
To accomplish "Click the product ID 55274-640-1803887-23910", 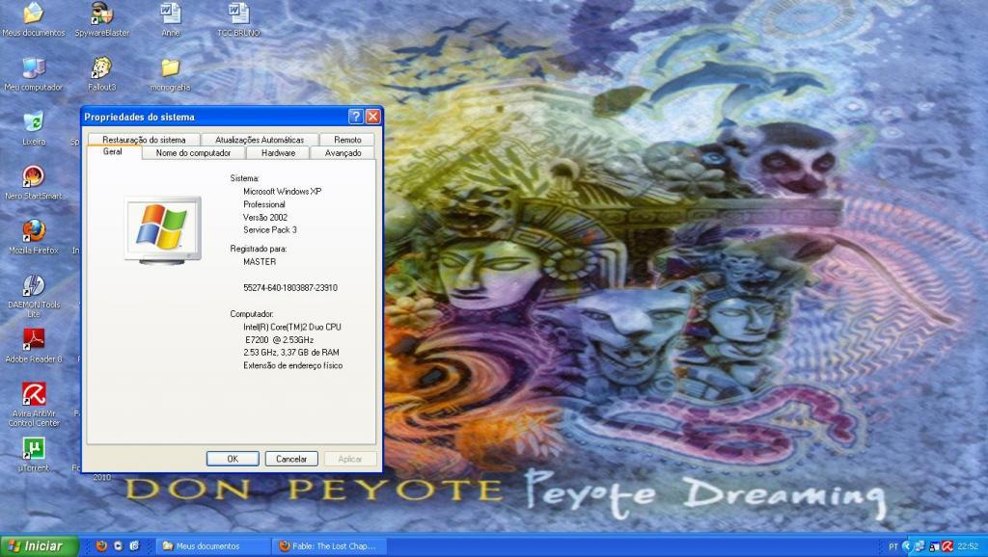I will click(x=290, y=287).
